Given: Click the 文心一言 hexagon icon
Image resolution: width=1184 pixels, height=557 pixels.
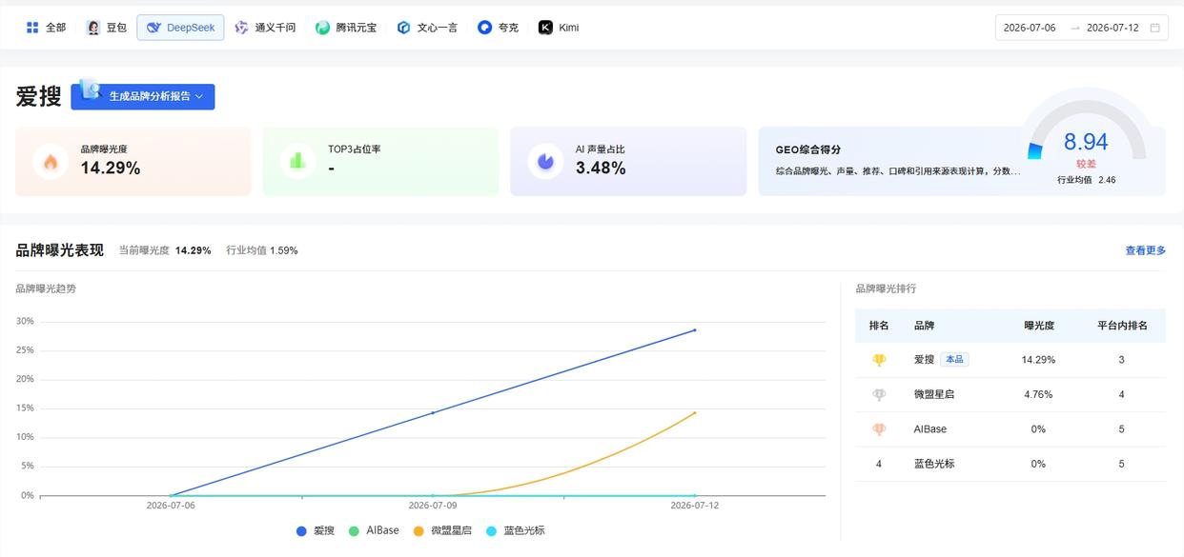Looking at the screenshot, I should click(404, 28).
